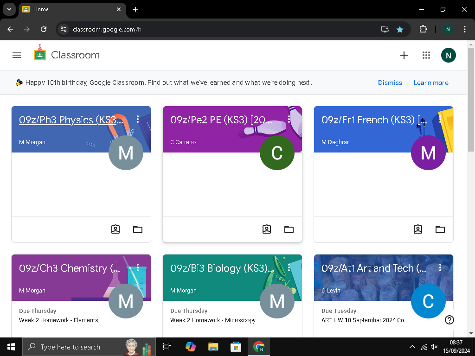This screenshot has height=356, width=475.
Task: Click the grey M avatar on Chemistry card
Action: tap(126, 301)
